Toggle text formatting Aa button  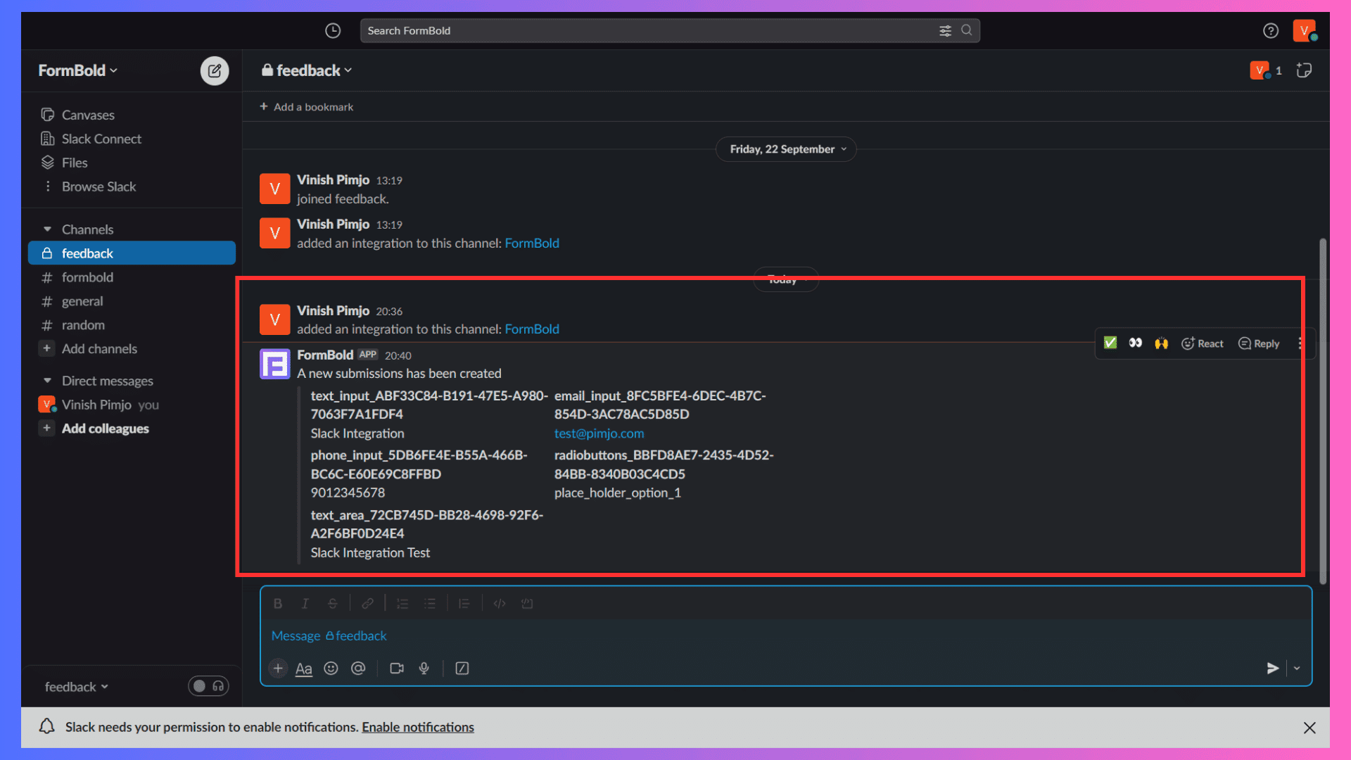(x=303, y=669)
